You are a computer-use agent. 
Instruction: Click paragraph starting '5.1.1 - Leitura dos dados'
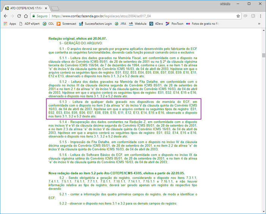click(x=123, y=67)
